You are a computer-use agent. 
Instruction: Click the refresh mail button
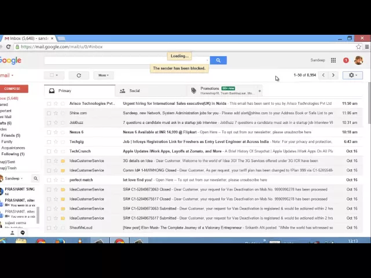click(x=79, y=75)
